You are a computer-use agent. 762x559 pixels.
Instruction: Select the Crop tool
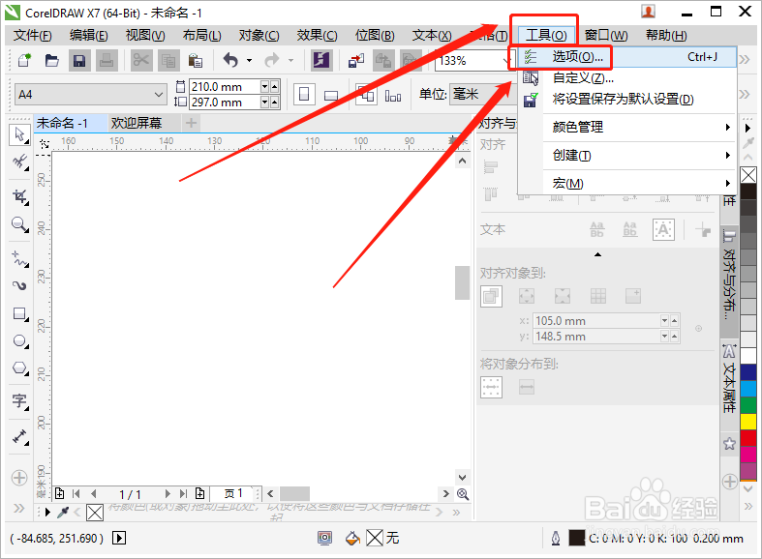coord(19,196)
